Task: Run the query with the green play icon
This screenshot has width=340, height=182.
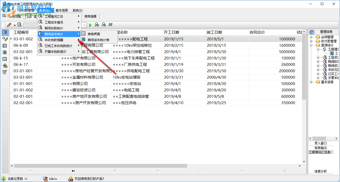Action: pos(90,25)
